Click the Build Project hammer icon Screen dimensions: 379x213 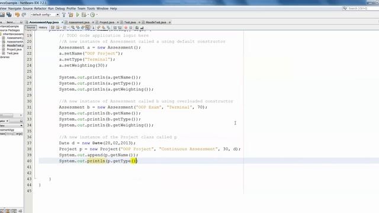[64, 15]
